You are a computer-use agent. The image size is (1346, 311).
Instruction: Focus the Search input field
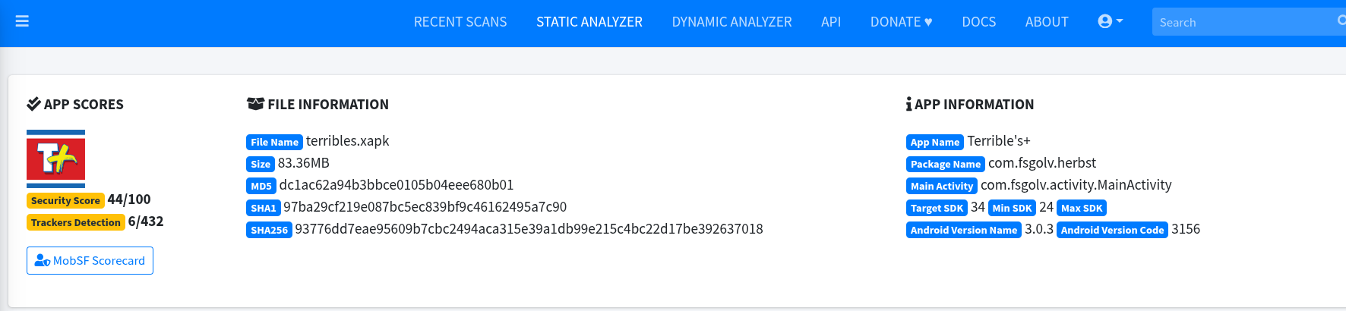(1244, 22)
